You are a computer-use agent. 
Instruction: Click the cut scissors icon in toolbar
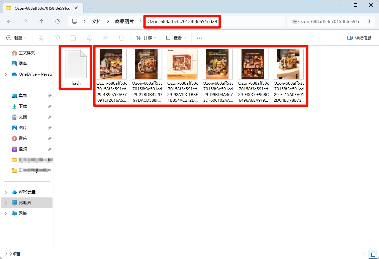[41, 38]
